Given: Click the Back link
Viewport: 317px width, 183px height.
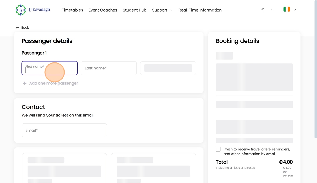Looking at the screenshot, I should click(x=25, y=27).
